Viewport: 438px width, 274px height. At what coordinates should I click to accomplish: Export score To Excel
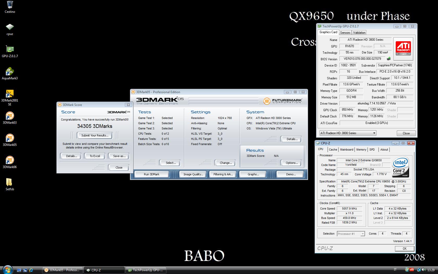(x=95, y=156)
